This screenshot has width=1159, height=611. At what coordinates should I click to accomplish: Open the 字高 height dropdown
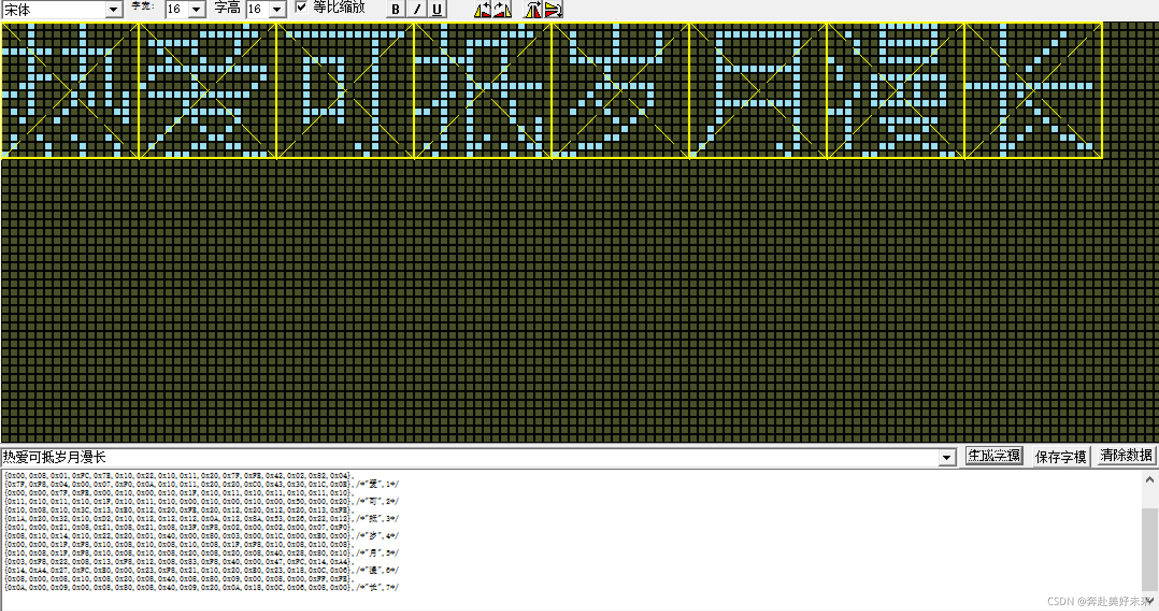pos(277,9)
